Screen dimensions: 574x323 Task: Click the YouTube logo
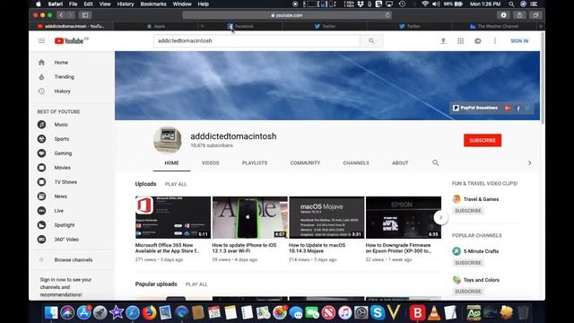pos(69,40)
